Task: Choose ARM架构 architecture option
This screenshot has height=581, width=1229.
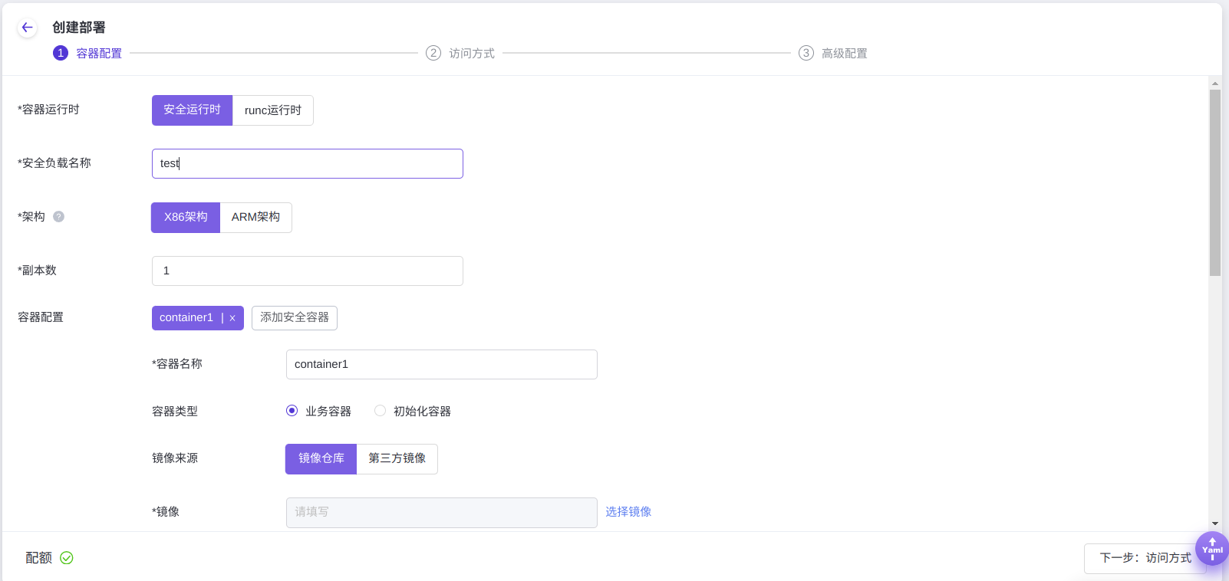Action: 255,217
